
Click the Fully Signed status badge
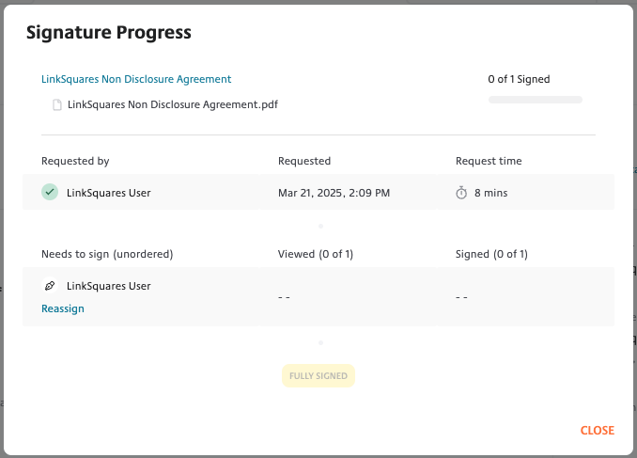(x=318, y=376)
